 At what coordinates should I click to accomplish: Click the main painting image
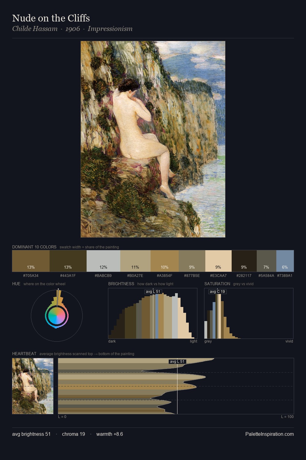coord(153,139)
